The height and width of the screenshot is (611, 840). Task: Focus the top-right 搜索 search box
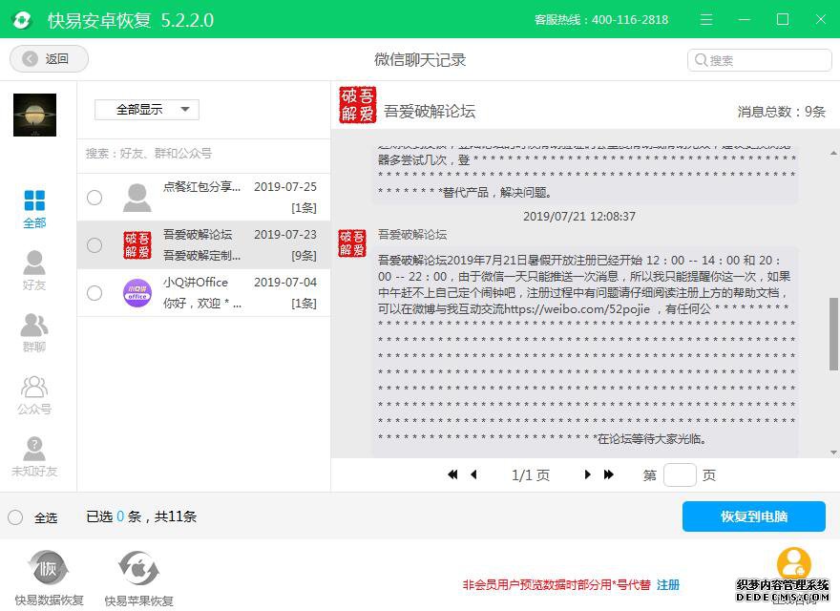[759, 60]
